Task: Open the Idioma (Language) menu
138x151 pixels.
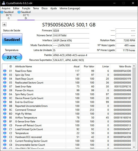Action: (x=70, y=8)
